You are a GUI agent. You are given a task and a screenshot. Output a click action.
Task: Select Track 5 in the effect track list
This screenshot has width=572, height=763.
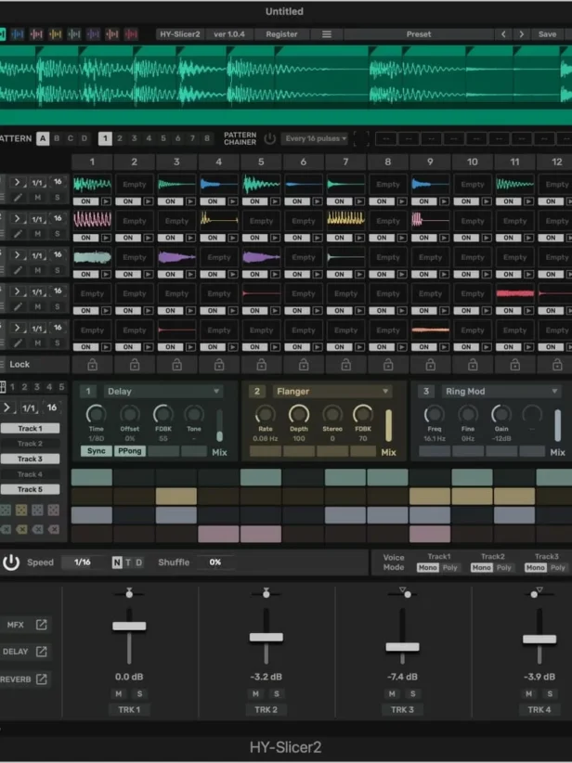coord(31,489)
